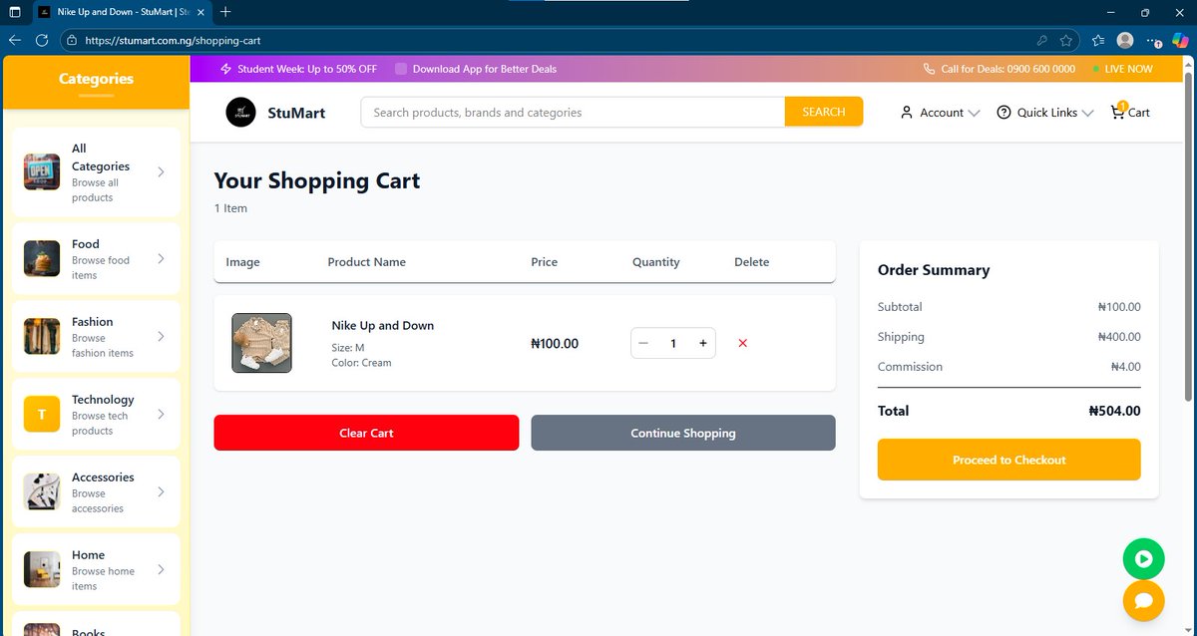Viewport: 1197px width, 636px height.
Task: Open browser favorites list icon
Action: coord(1098,41)
